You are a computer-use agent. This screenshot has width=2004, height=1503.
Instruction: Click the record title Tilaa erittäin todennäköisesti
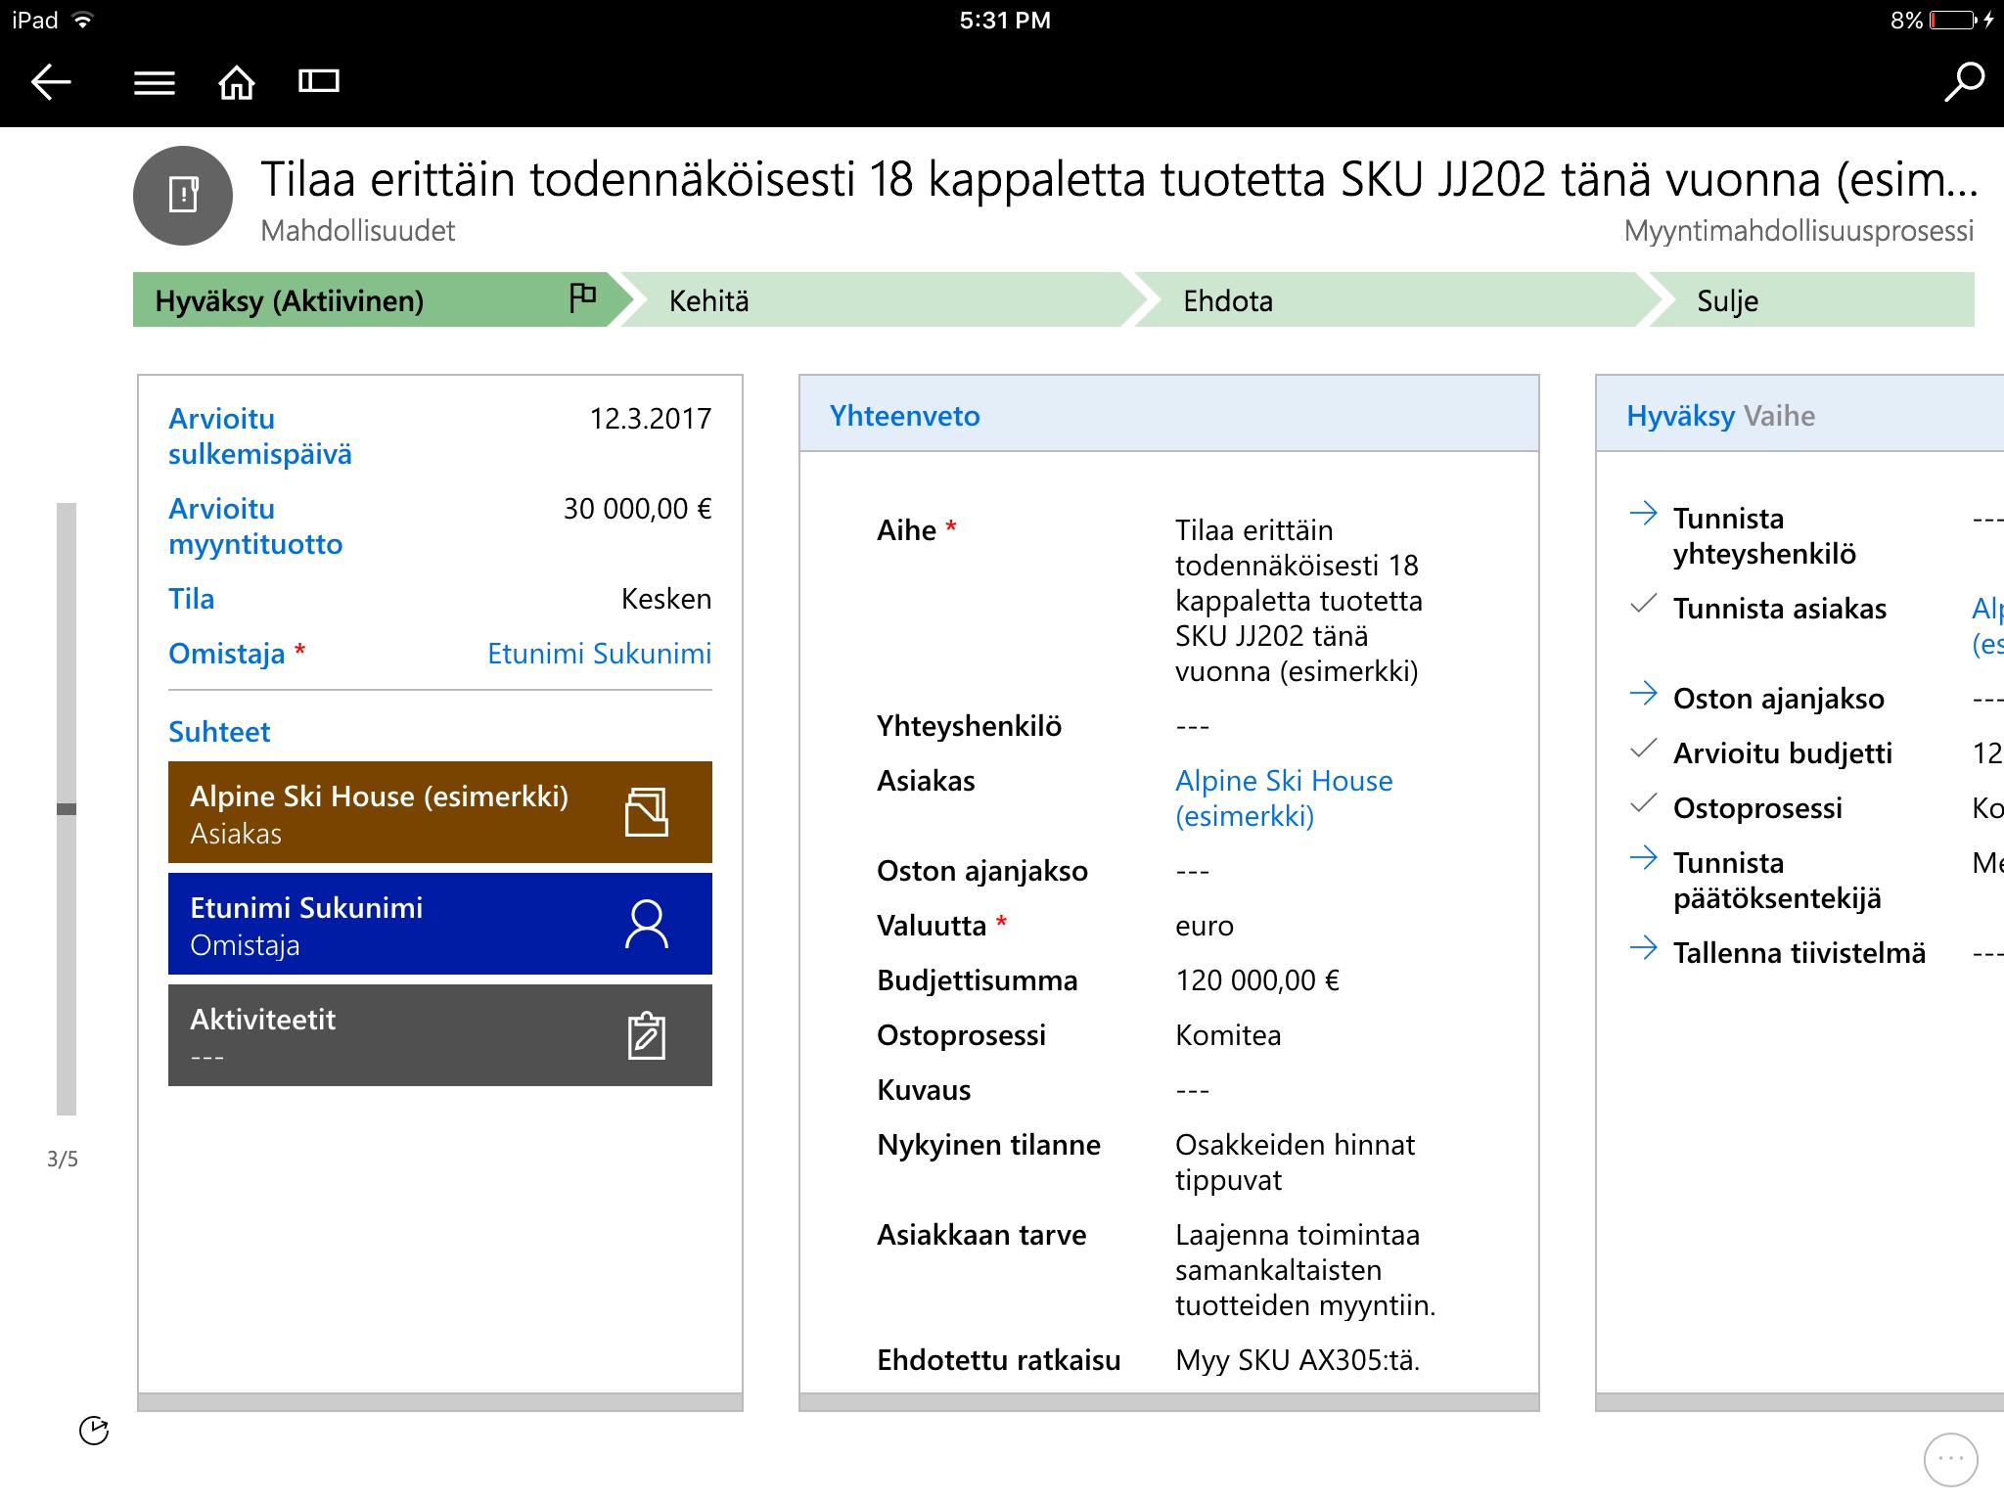(1119, 180)
